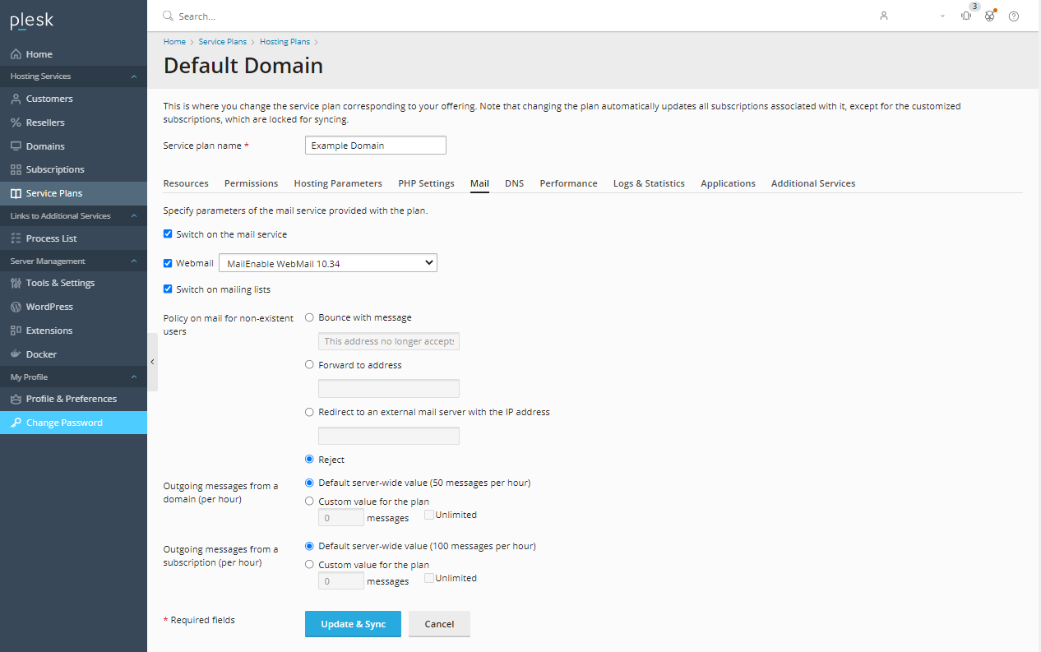The width and height of the screenshot is (1041, 652).
Task: Disable the Webmail checkbox
Action: click(x=168, y=262)
